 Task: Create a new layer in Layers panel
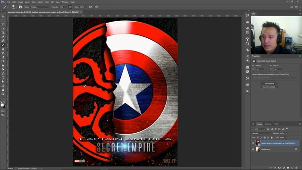(292, 168)
